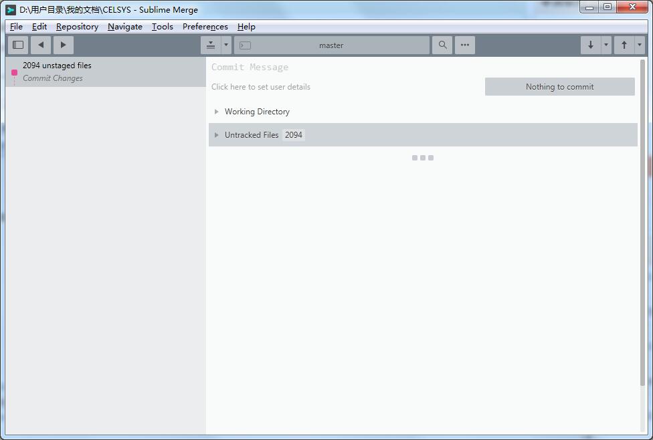Image resolution: width=653 pixels, height=440 pixels.
Task: Open the Tools menu
Action: [x=163, y=27]
